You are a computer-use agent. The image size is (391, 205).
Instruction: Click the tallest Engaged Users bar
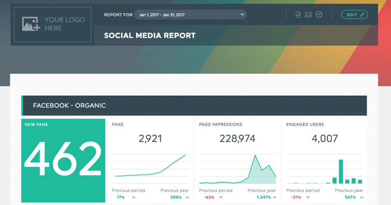[x=341, y=171]
